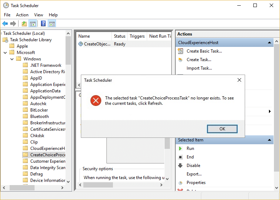The width and height of the screenshot is (280, 200).
Task: Open Properties from the Actions pane
Action: [x=196, y=183]
